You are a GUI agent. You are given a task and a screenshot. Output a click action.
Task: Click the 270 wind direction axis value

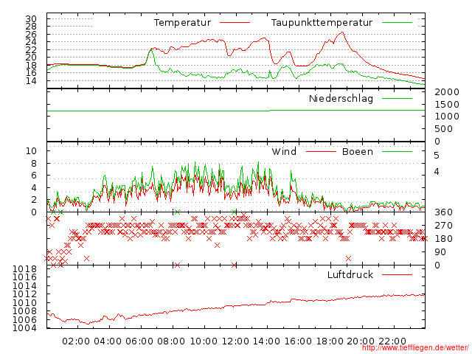443,226
